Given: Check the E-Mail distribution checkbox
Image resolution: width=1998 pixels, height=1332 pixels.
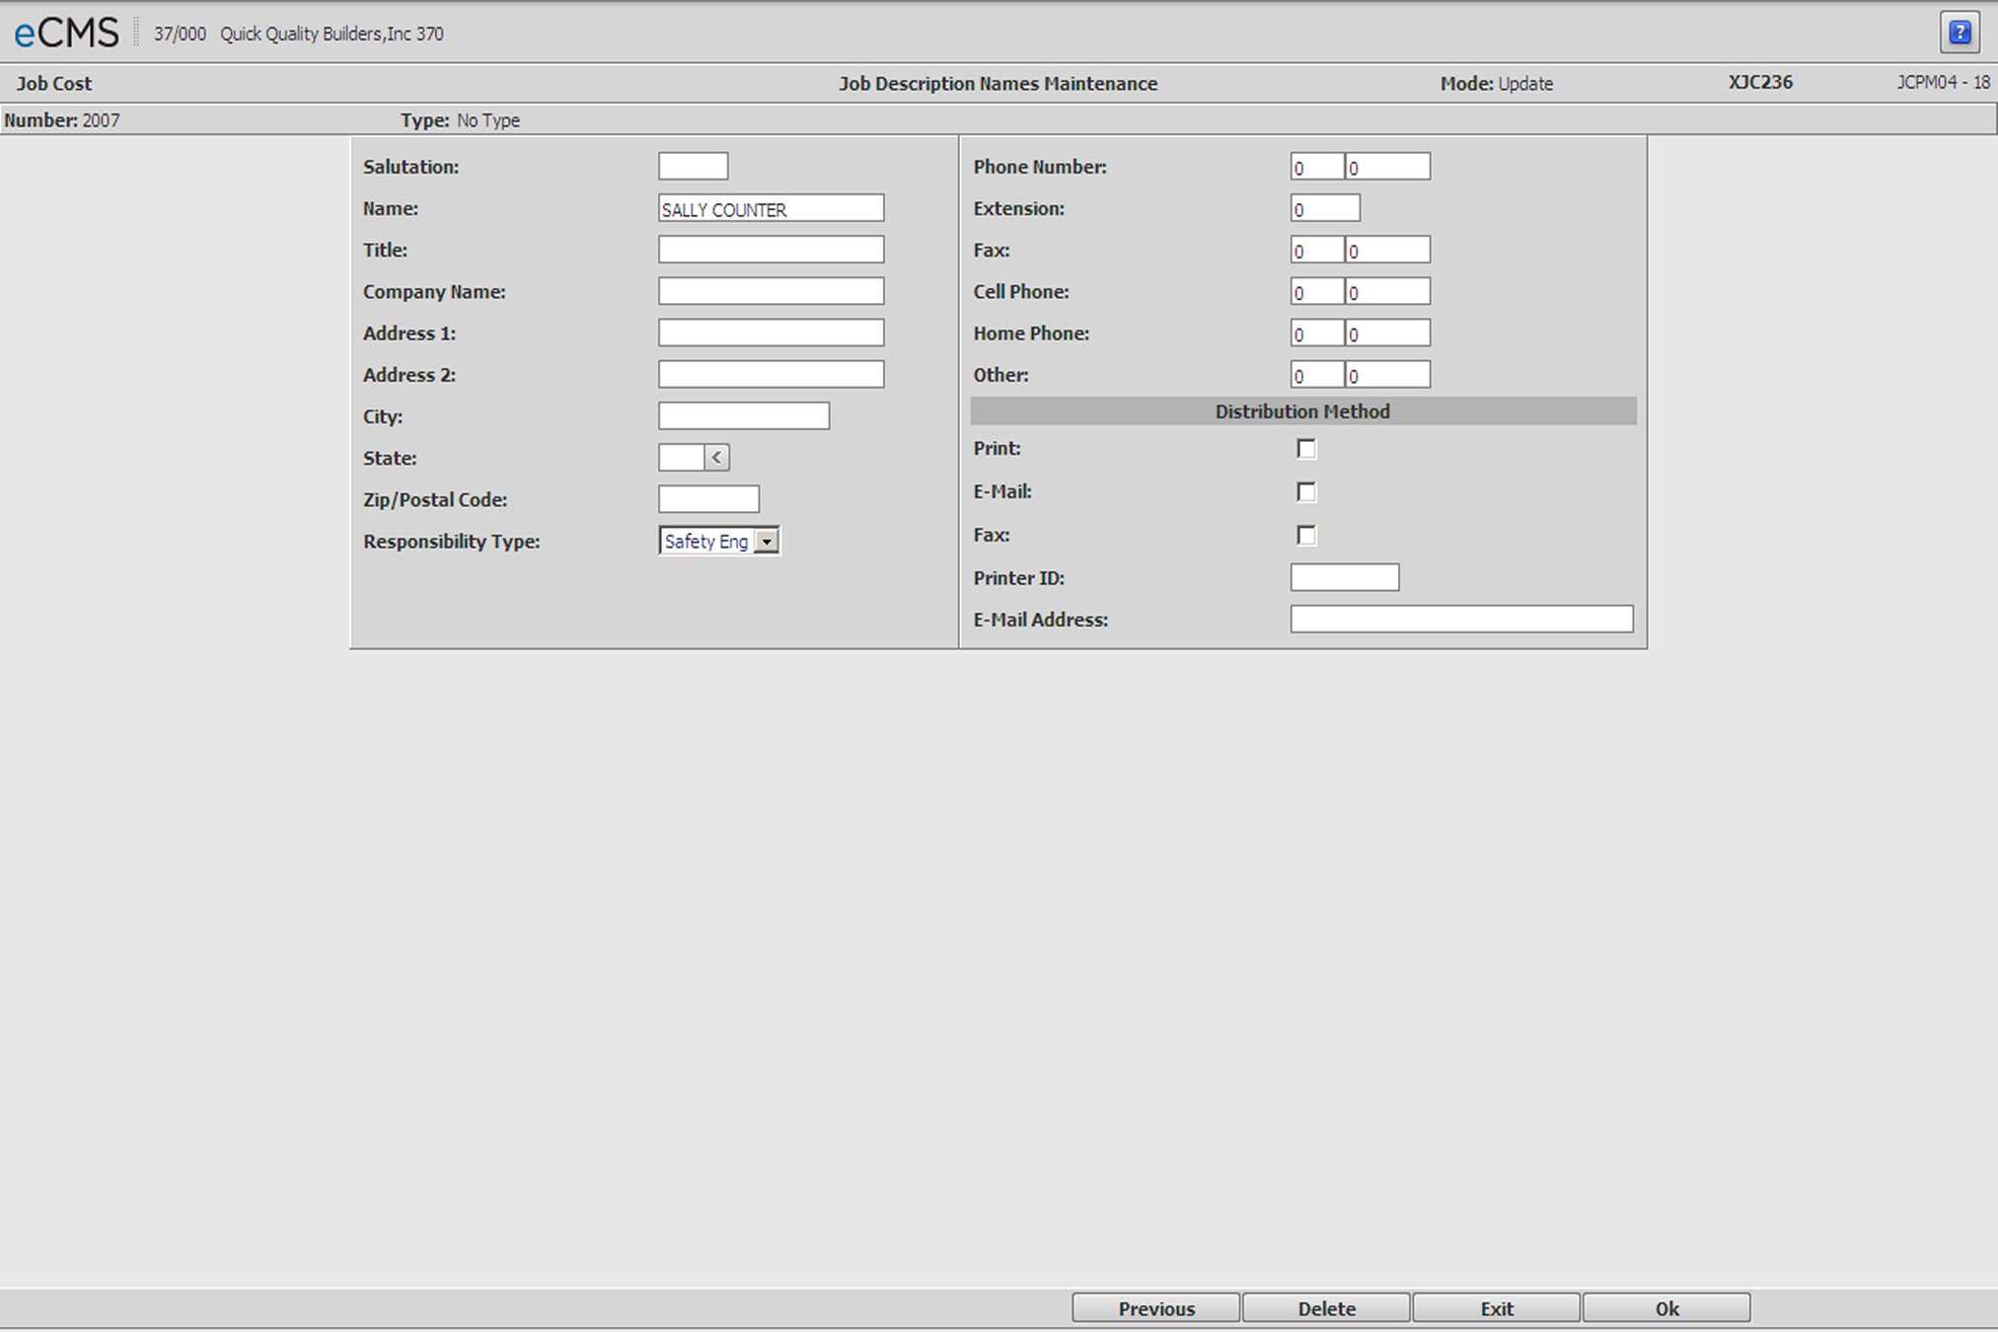Looking at the screenshot, I should (1305, 491).
